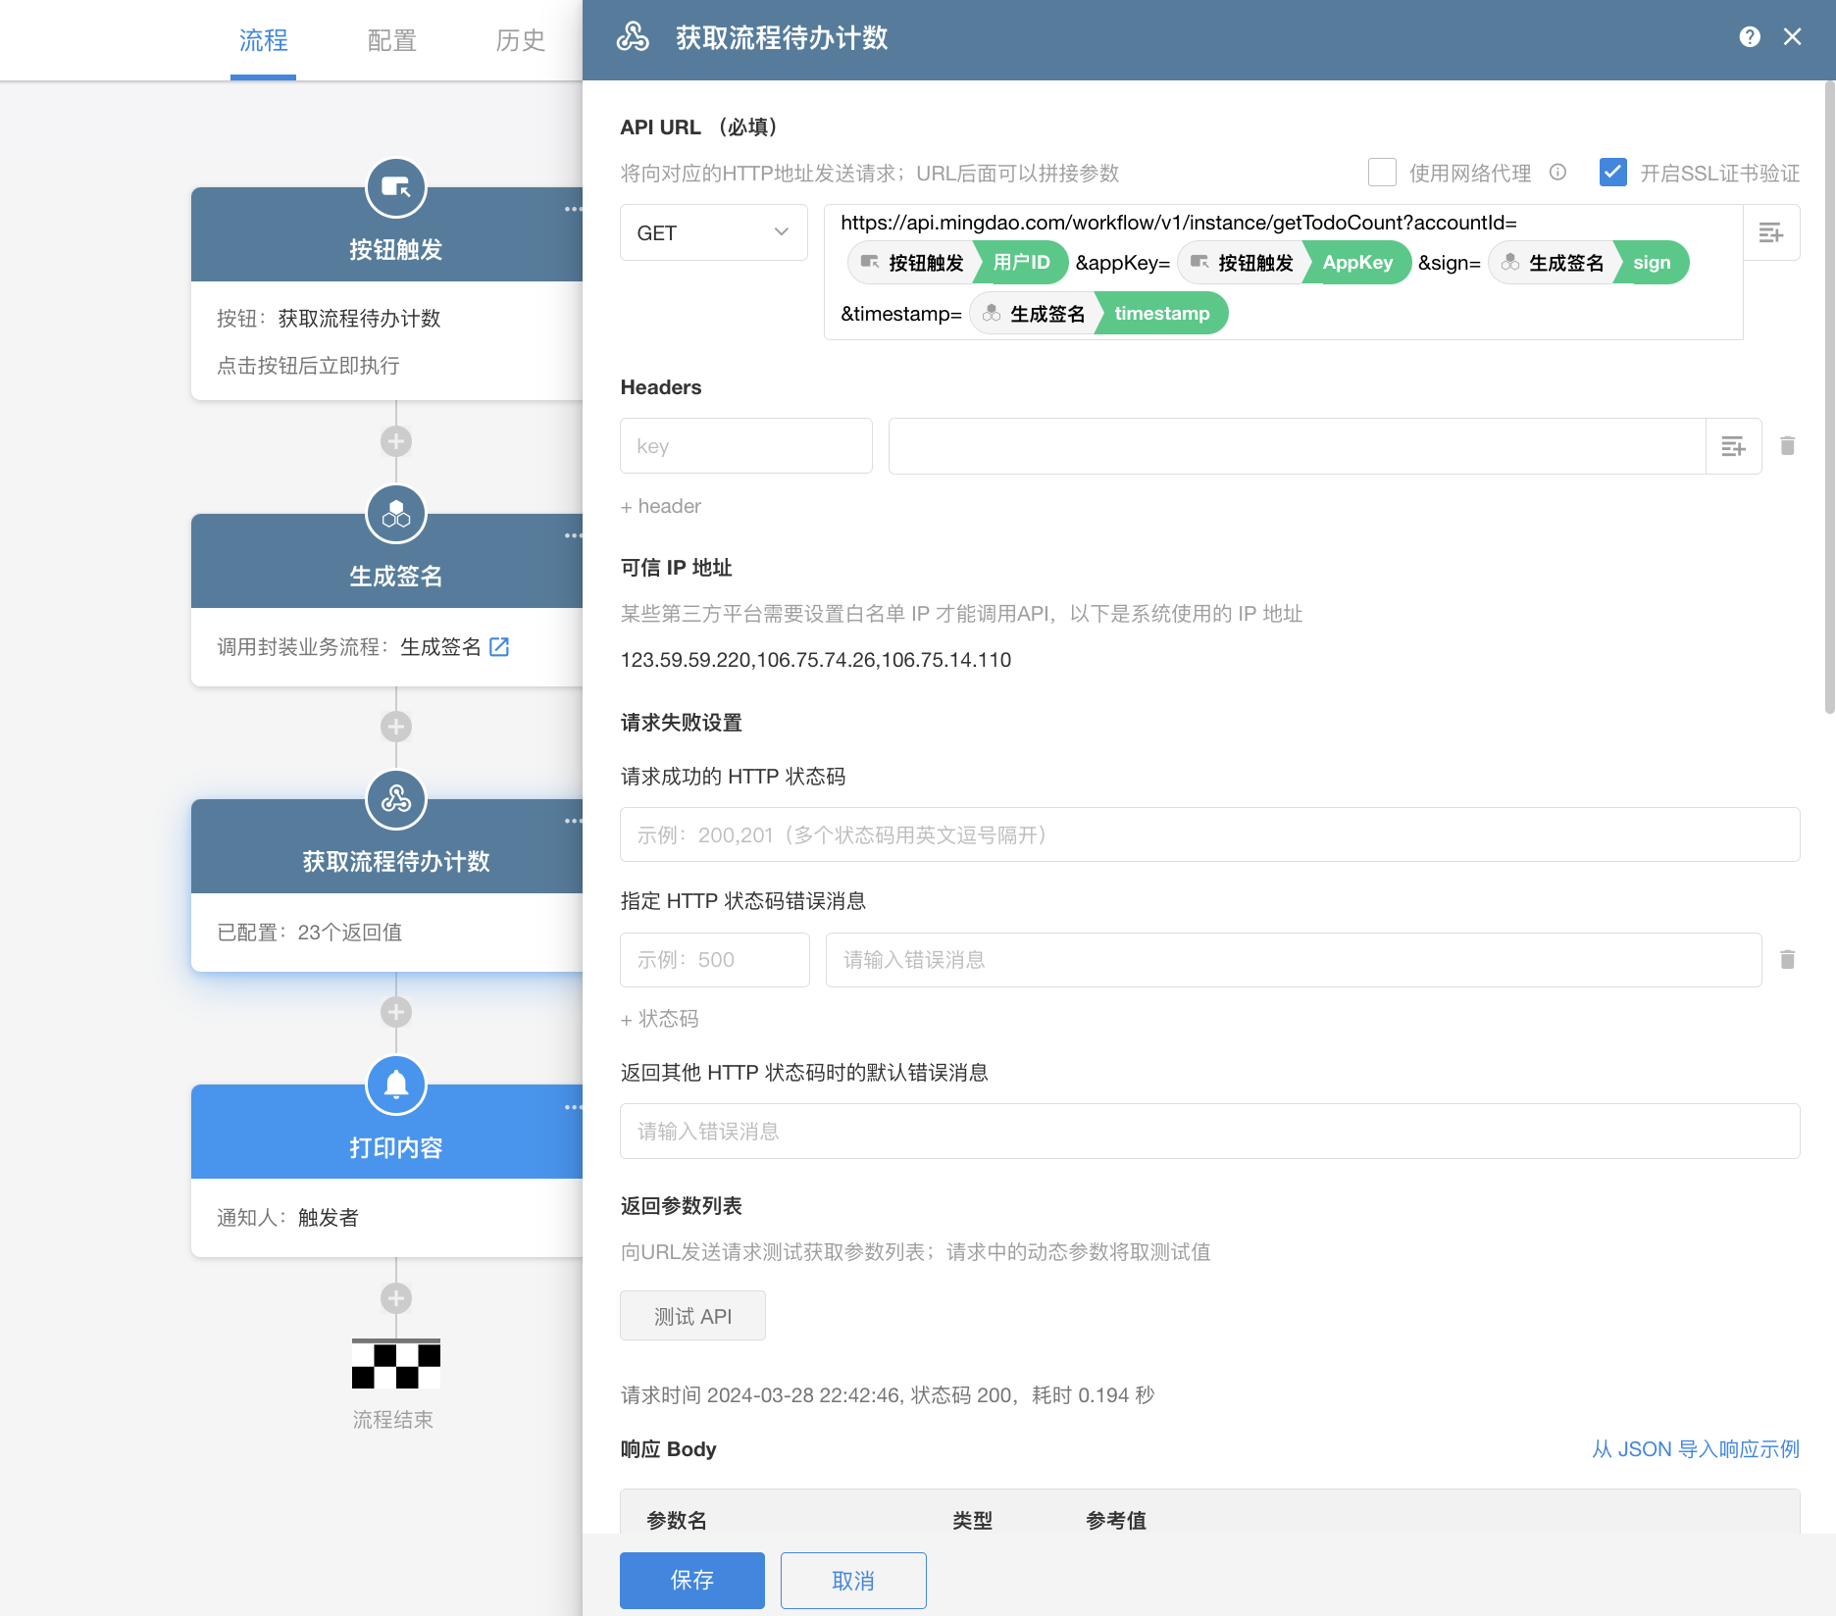Focus the default error message field
Viewport: 1836px width, 1616px height.
tap(1210, 1132)
